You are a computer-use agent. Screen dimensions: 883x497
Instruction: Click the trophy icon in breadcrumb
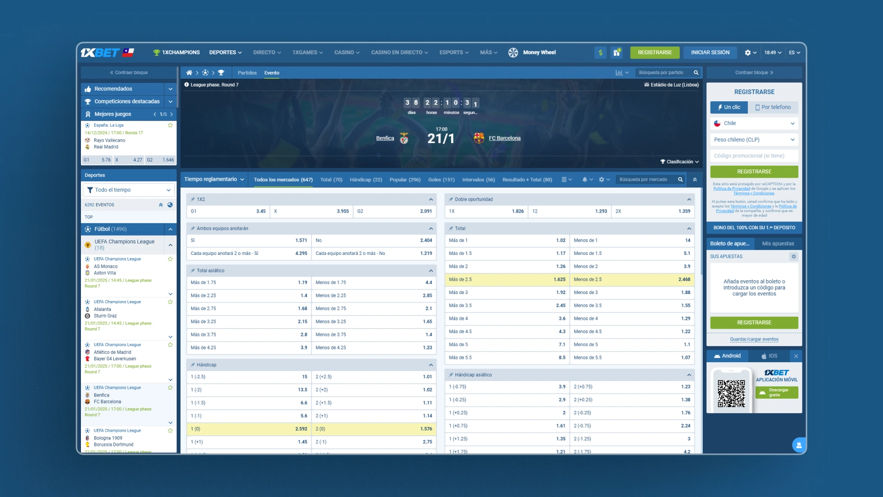[221, 73]
